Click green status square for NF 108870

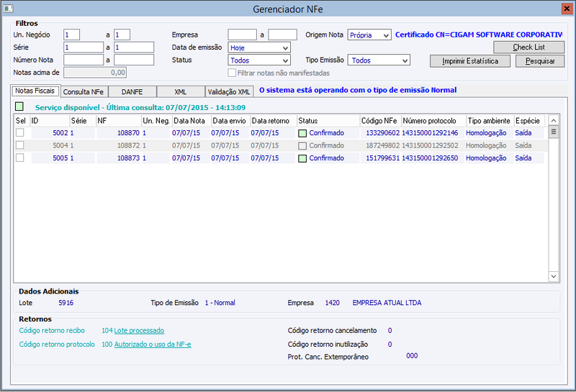pos(302,133)
